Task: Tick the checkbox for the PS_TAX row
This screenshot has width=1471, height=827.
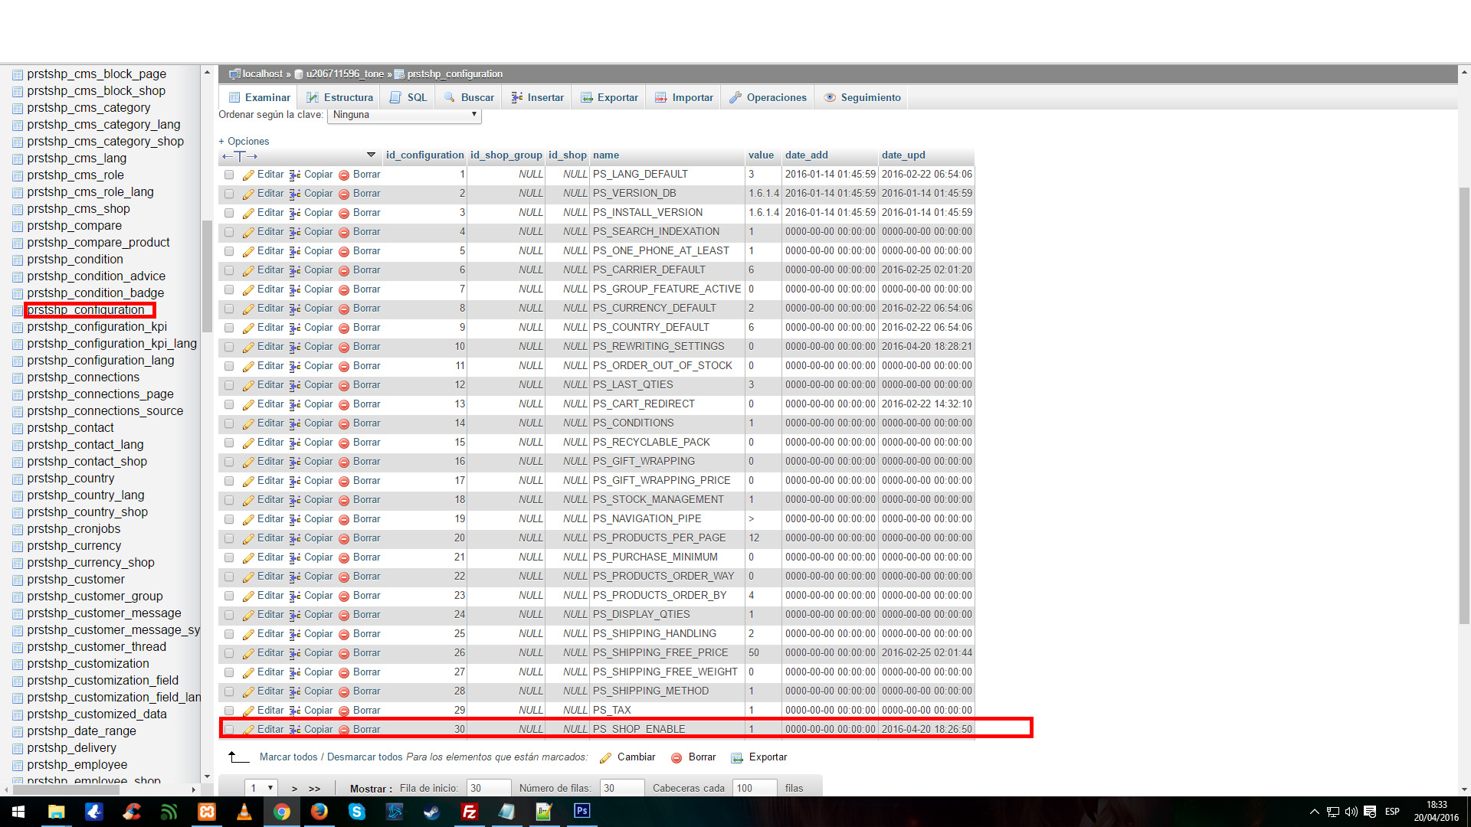Action: click(229, 711)
